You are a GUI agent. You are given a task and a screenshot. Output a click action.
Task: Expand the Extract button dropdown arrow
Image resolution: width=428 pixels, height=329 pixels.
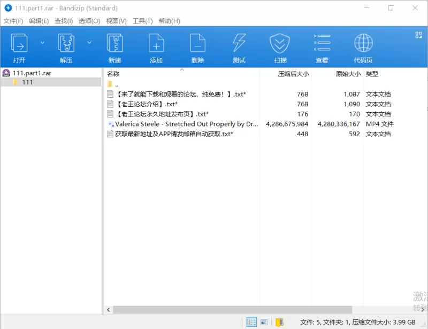point(89,43)
